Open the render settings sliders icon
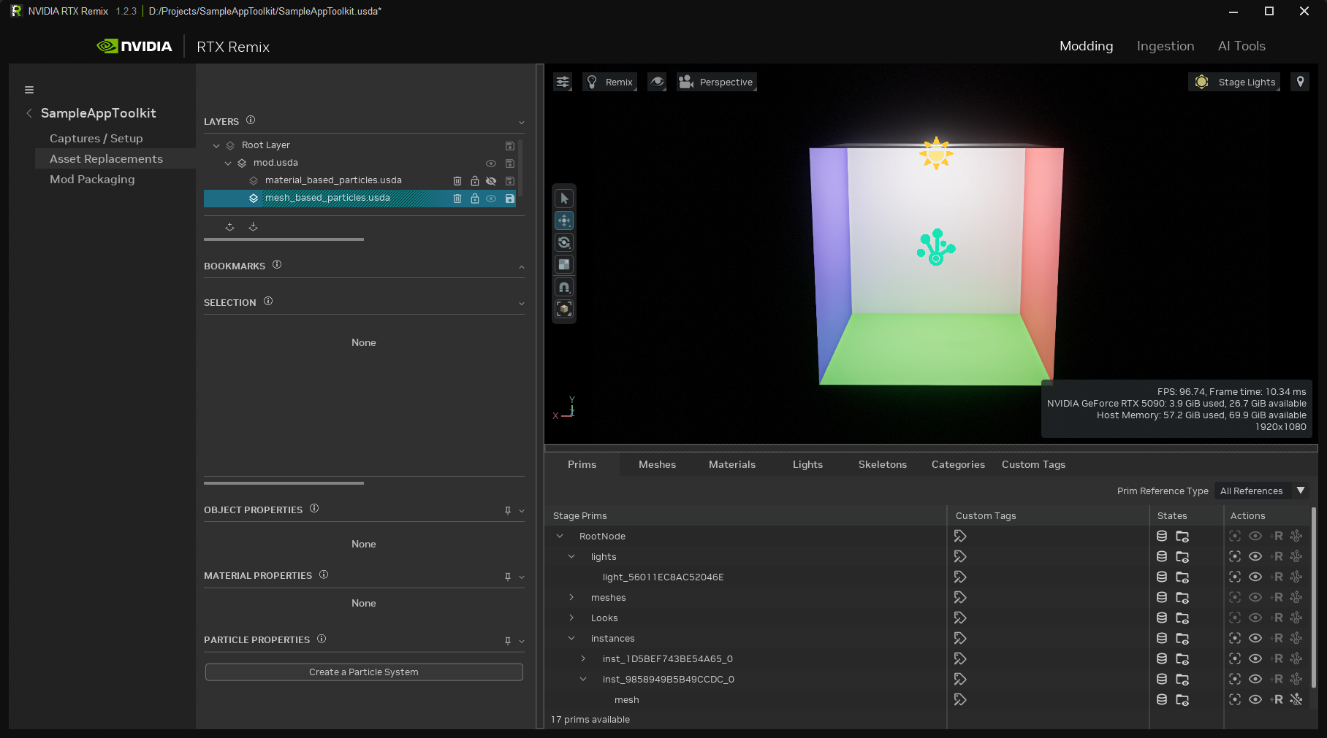Viewport: 1327px width, 738px height. tap(562, 82)
